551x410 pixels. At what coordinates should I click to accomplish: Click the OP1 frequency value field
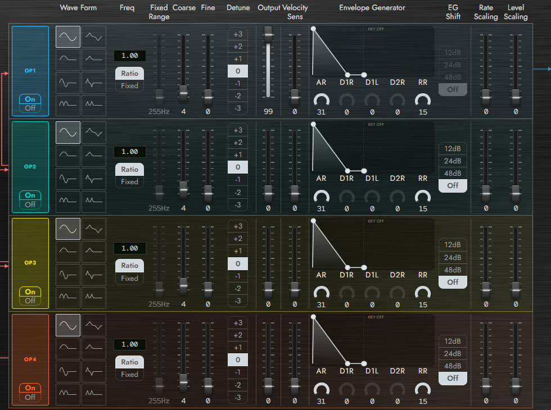(130, 56)
